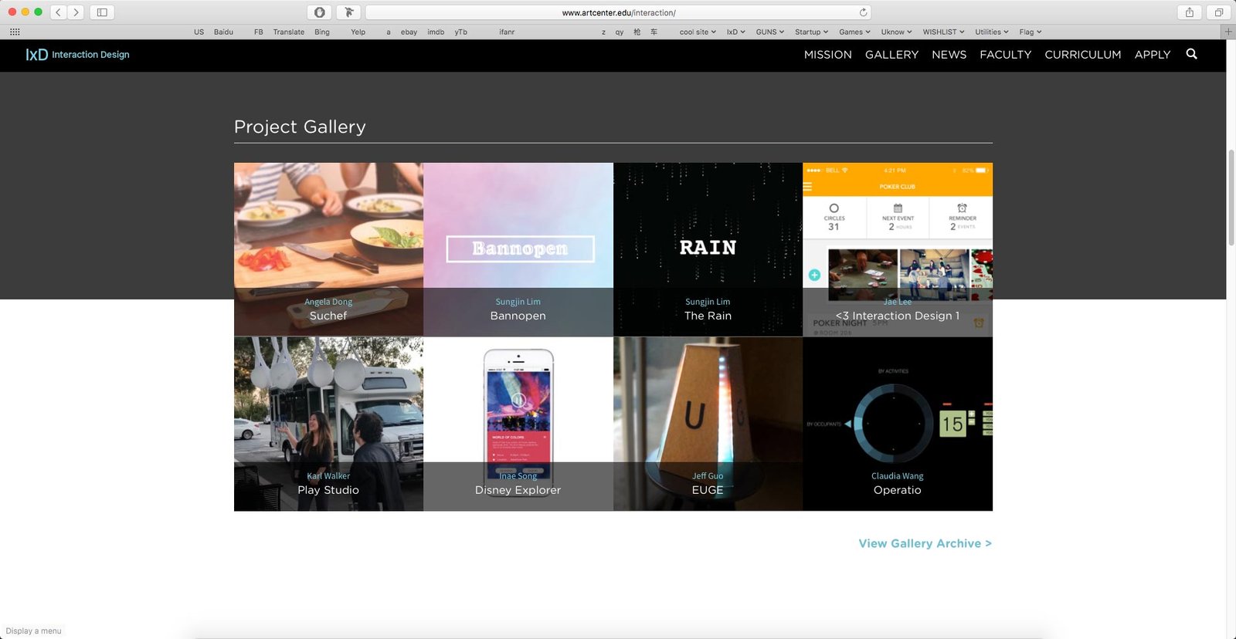The height and width of the screenshot is (639, 1236).
Task: Open the Translate bookmark
Action: [288, 32]
